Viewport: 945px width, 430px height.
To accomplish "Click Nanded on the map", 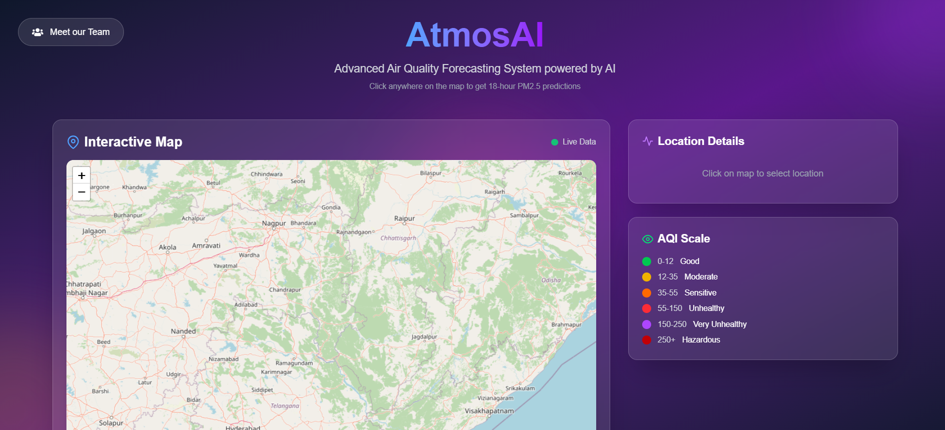I will coord(183,331).
